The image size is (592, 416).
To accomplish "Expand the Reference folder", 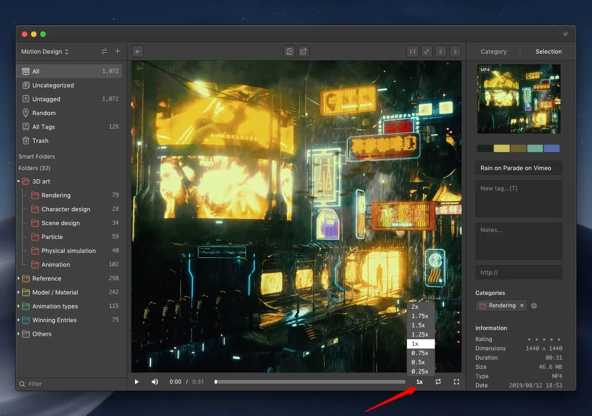I will pos(19,278).
